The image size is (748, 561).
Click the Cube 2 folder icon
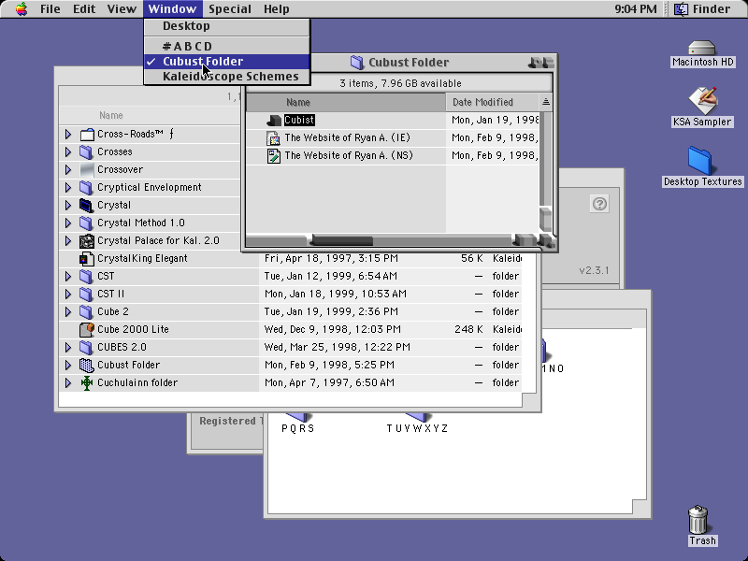[x=86, y=311]
